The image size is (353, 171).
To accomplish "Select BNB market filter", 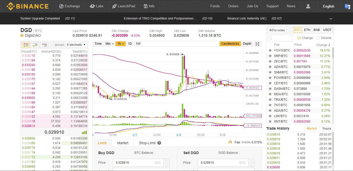I will pos(317,30).
